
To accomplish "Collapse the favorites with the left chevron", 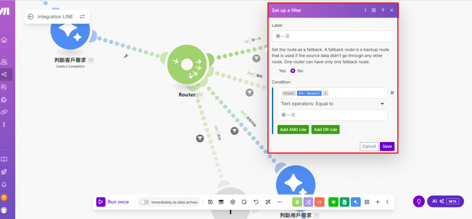I will (x=387, y=202).
